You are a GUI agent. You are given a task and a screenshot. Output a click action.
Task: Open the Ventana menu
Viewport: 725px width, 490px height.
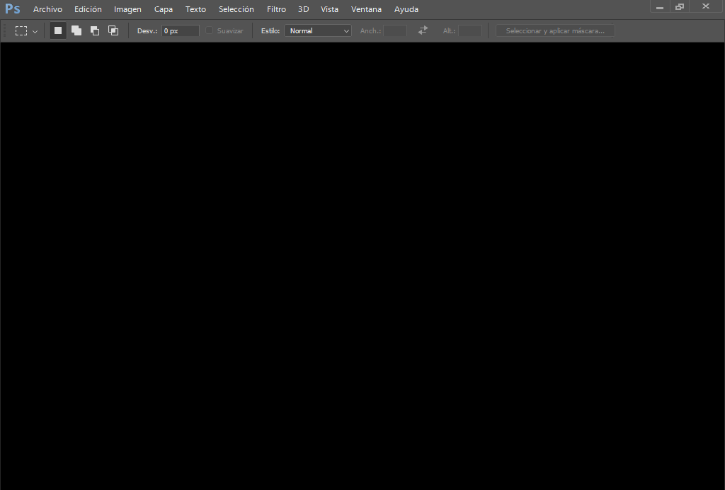tap(366, 9)
